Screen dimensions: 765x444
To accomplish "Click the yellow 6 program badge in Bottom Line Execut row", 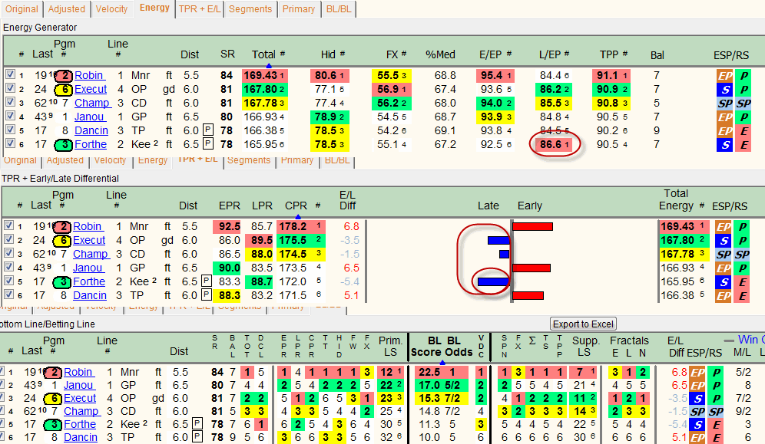I will click(53, 398).
